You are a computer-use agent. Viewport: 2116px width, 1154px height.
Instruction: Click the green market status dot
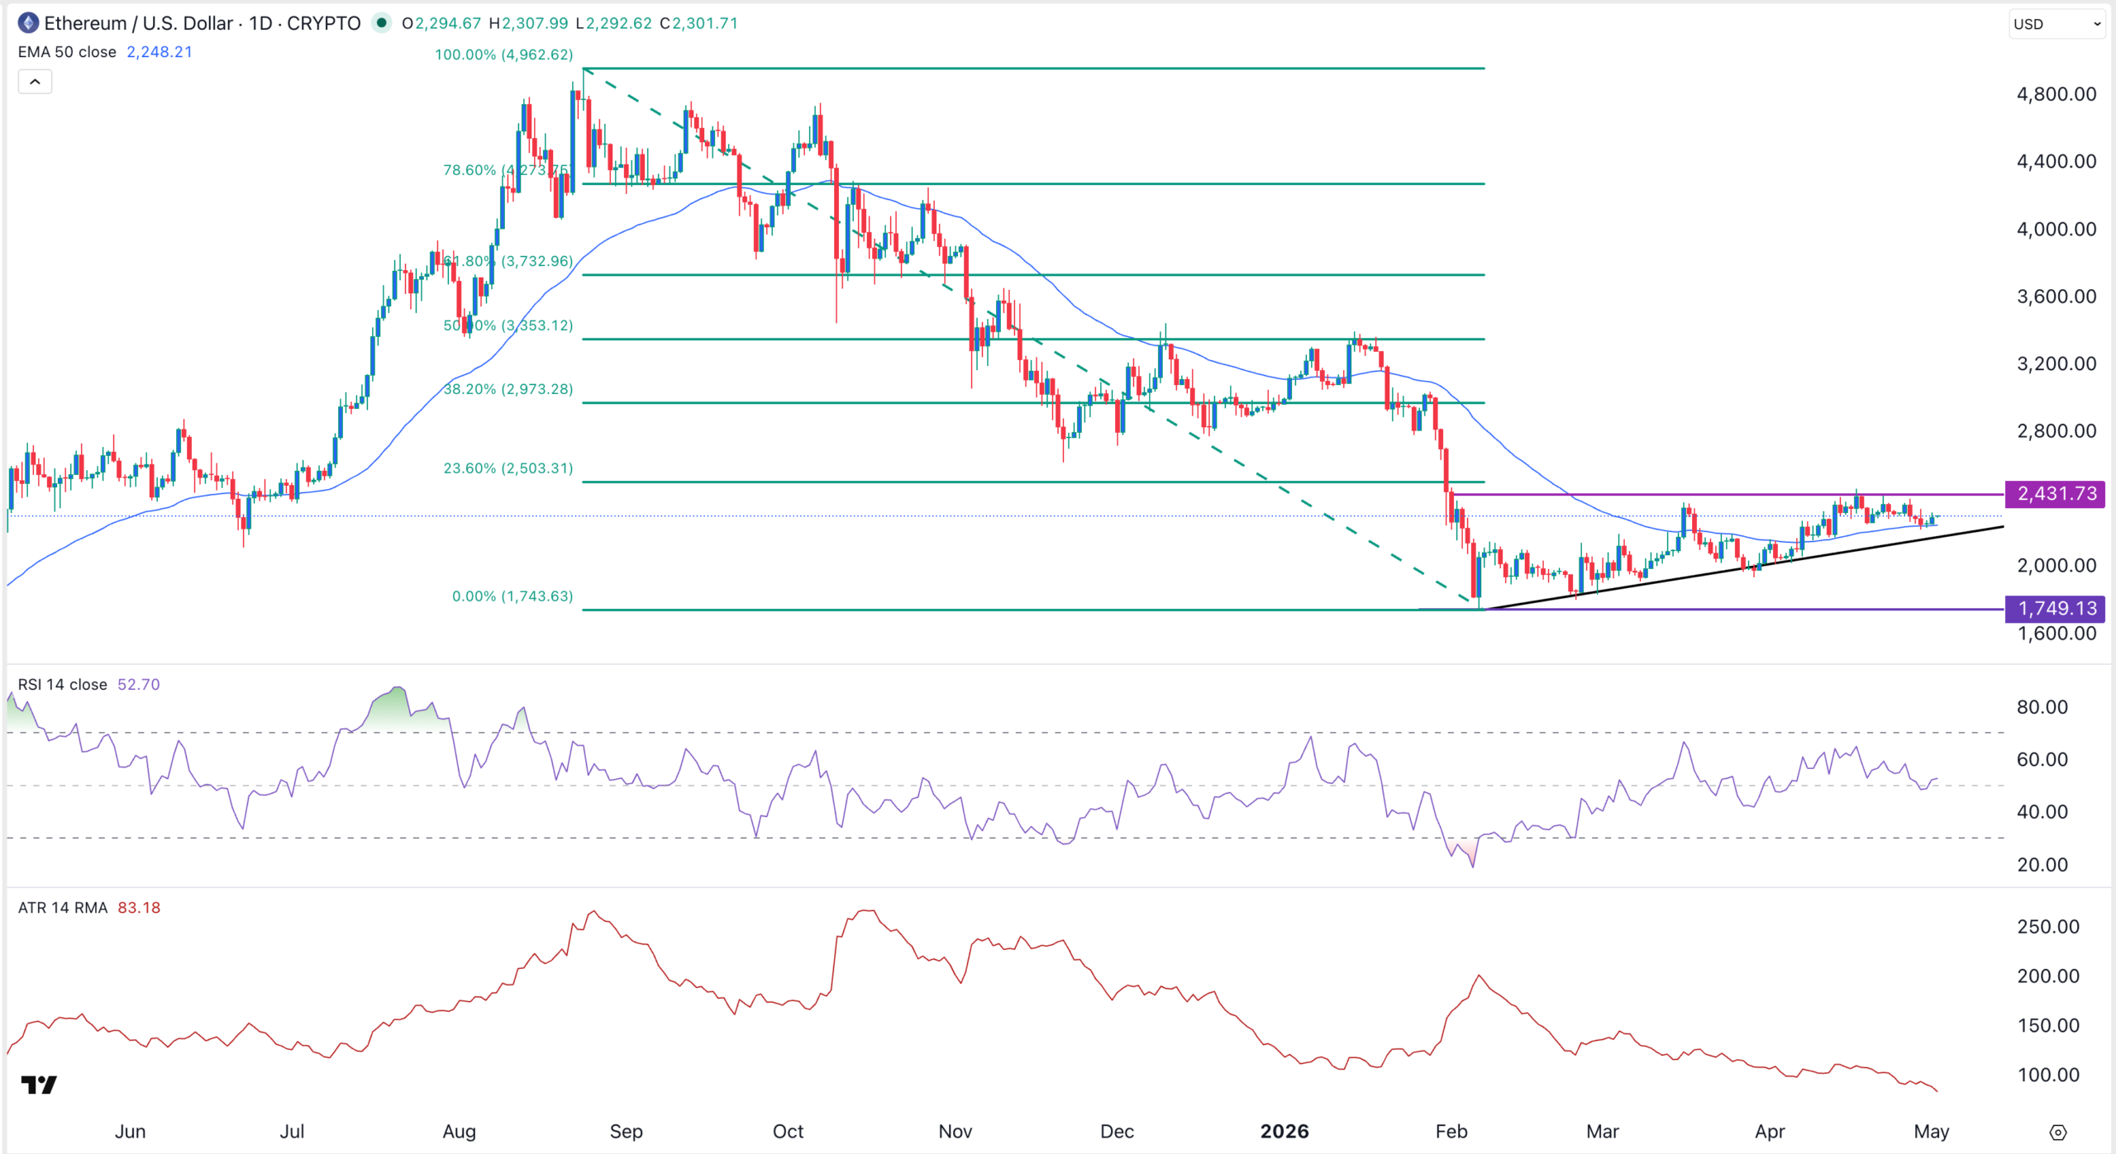point(381,23)
